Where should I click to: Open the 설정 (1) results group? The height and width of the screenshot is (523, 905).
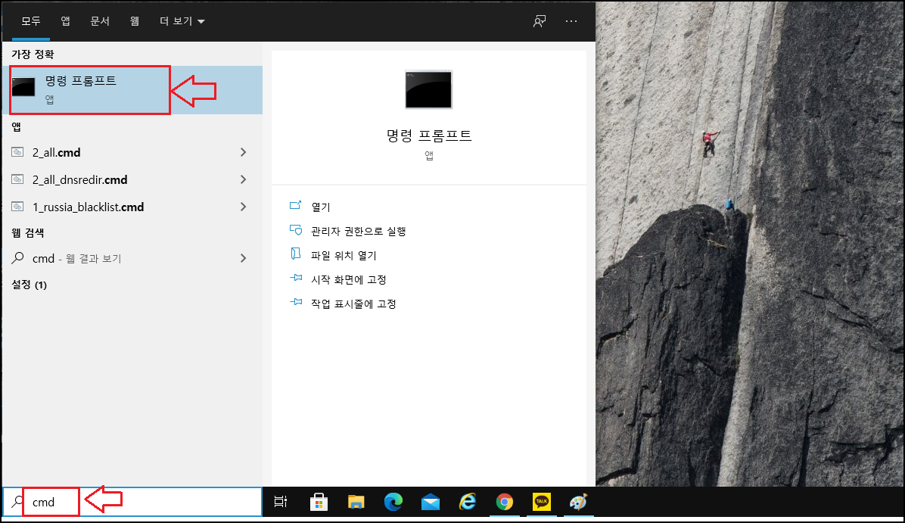(29, 285)
